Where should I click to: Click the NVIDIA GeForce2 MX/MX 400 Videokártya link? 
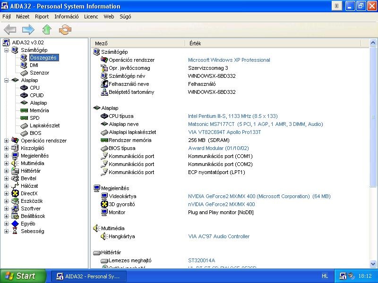click(x=259, y=196)
